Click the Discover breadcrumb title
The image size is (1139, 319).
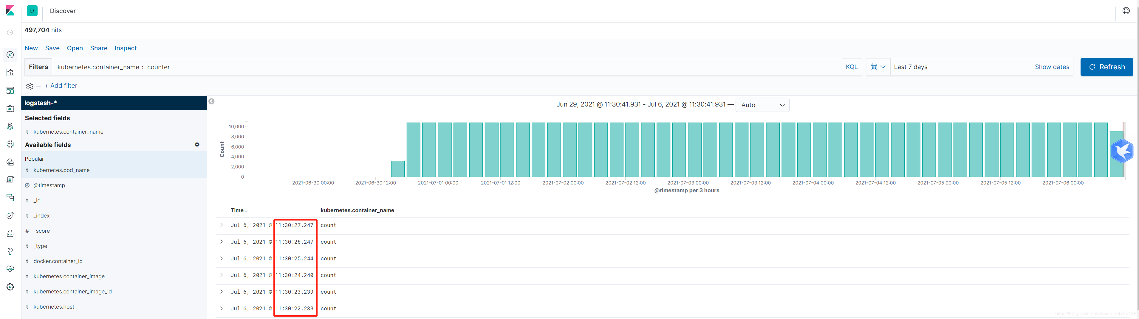tap(63, 11)
